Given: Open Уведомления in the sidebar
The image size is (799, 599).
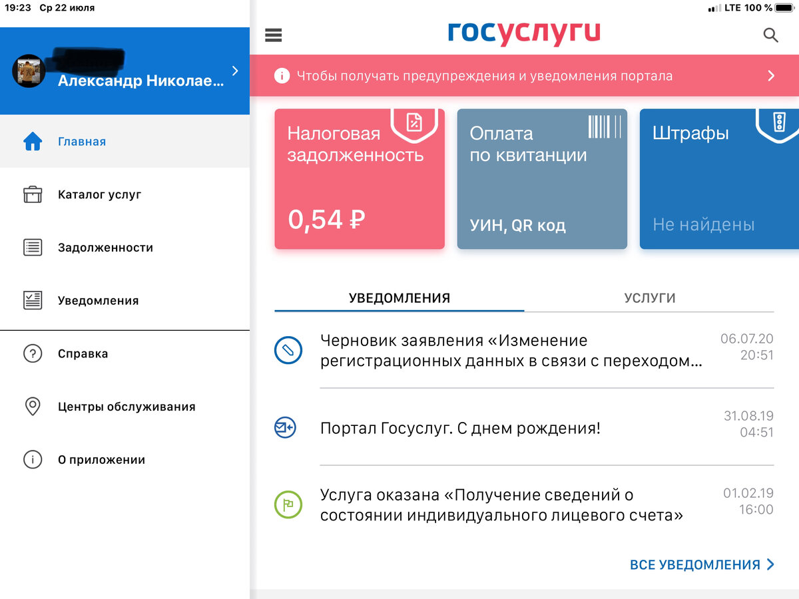Looking at the screenshot, I should 125,300.
